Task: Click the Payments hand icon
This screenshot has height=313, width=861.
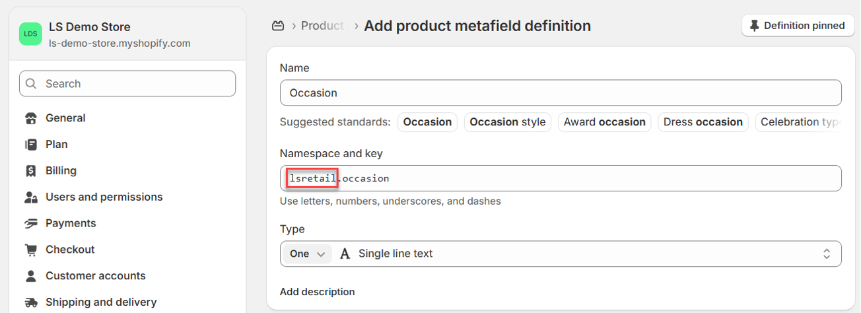Action: pyautogui.click(x=30, y=224)
